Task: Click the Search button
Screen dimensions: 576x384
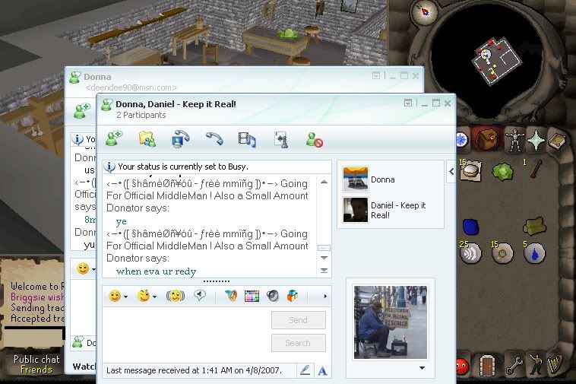Action: [x=299, y=343]
